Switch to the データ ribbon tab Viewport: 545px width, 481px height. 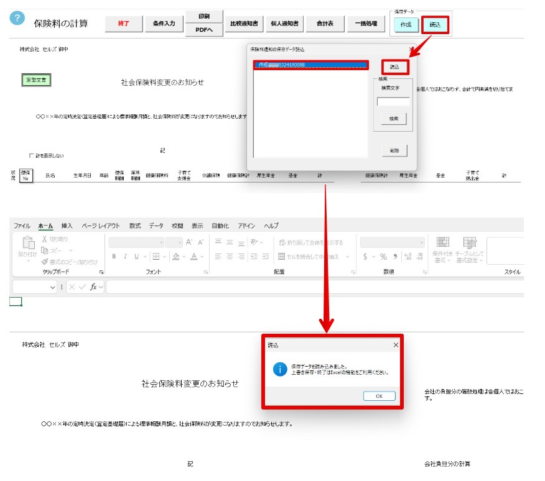pyautogui.click(x=156, y=226)
